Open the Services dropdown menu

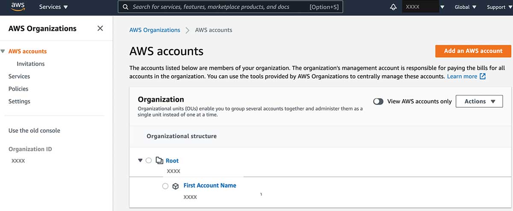pos(53,7)
